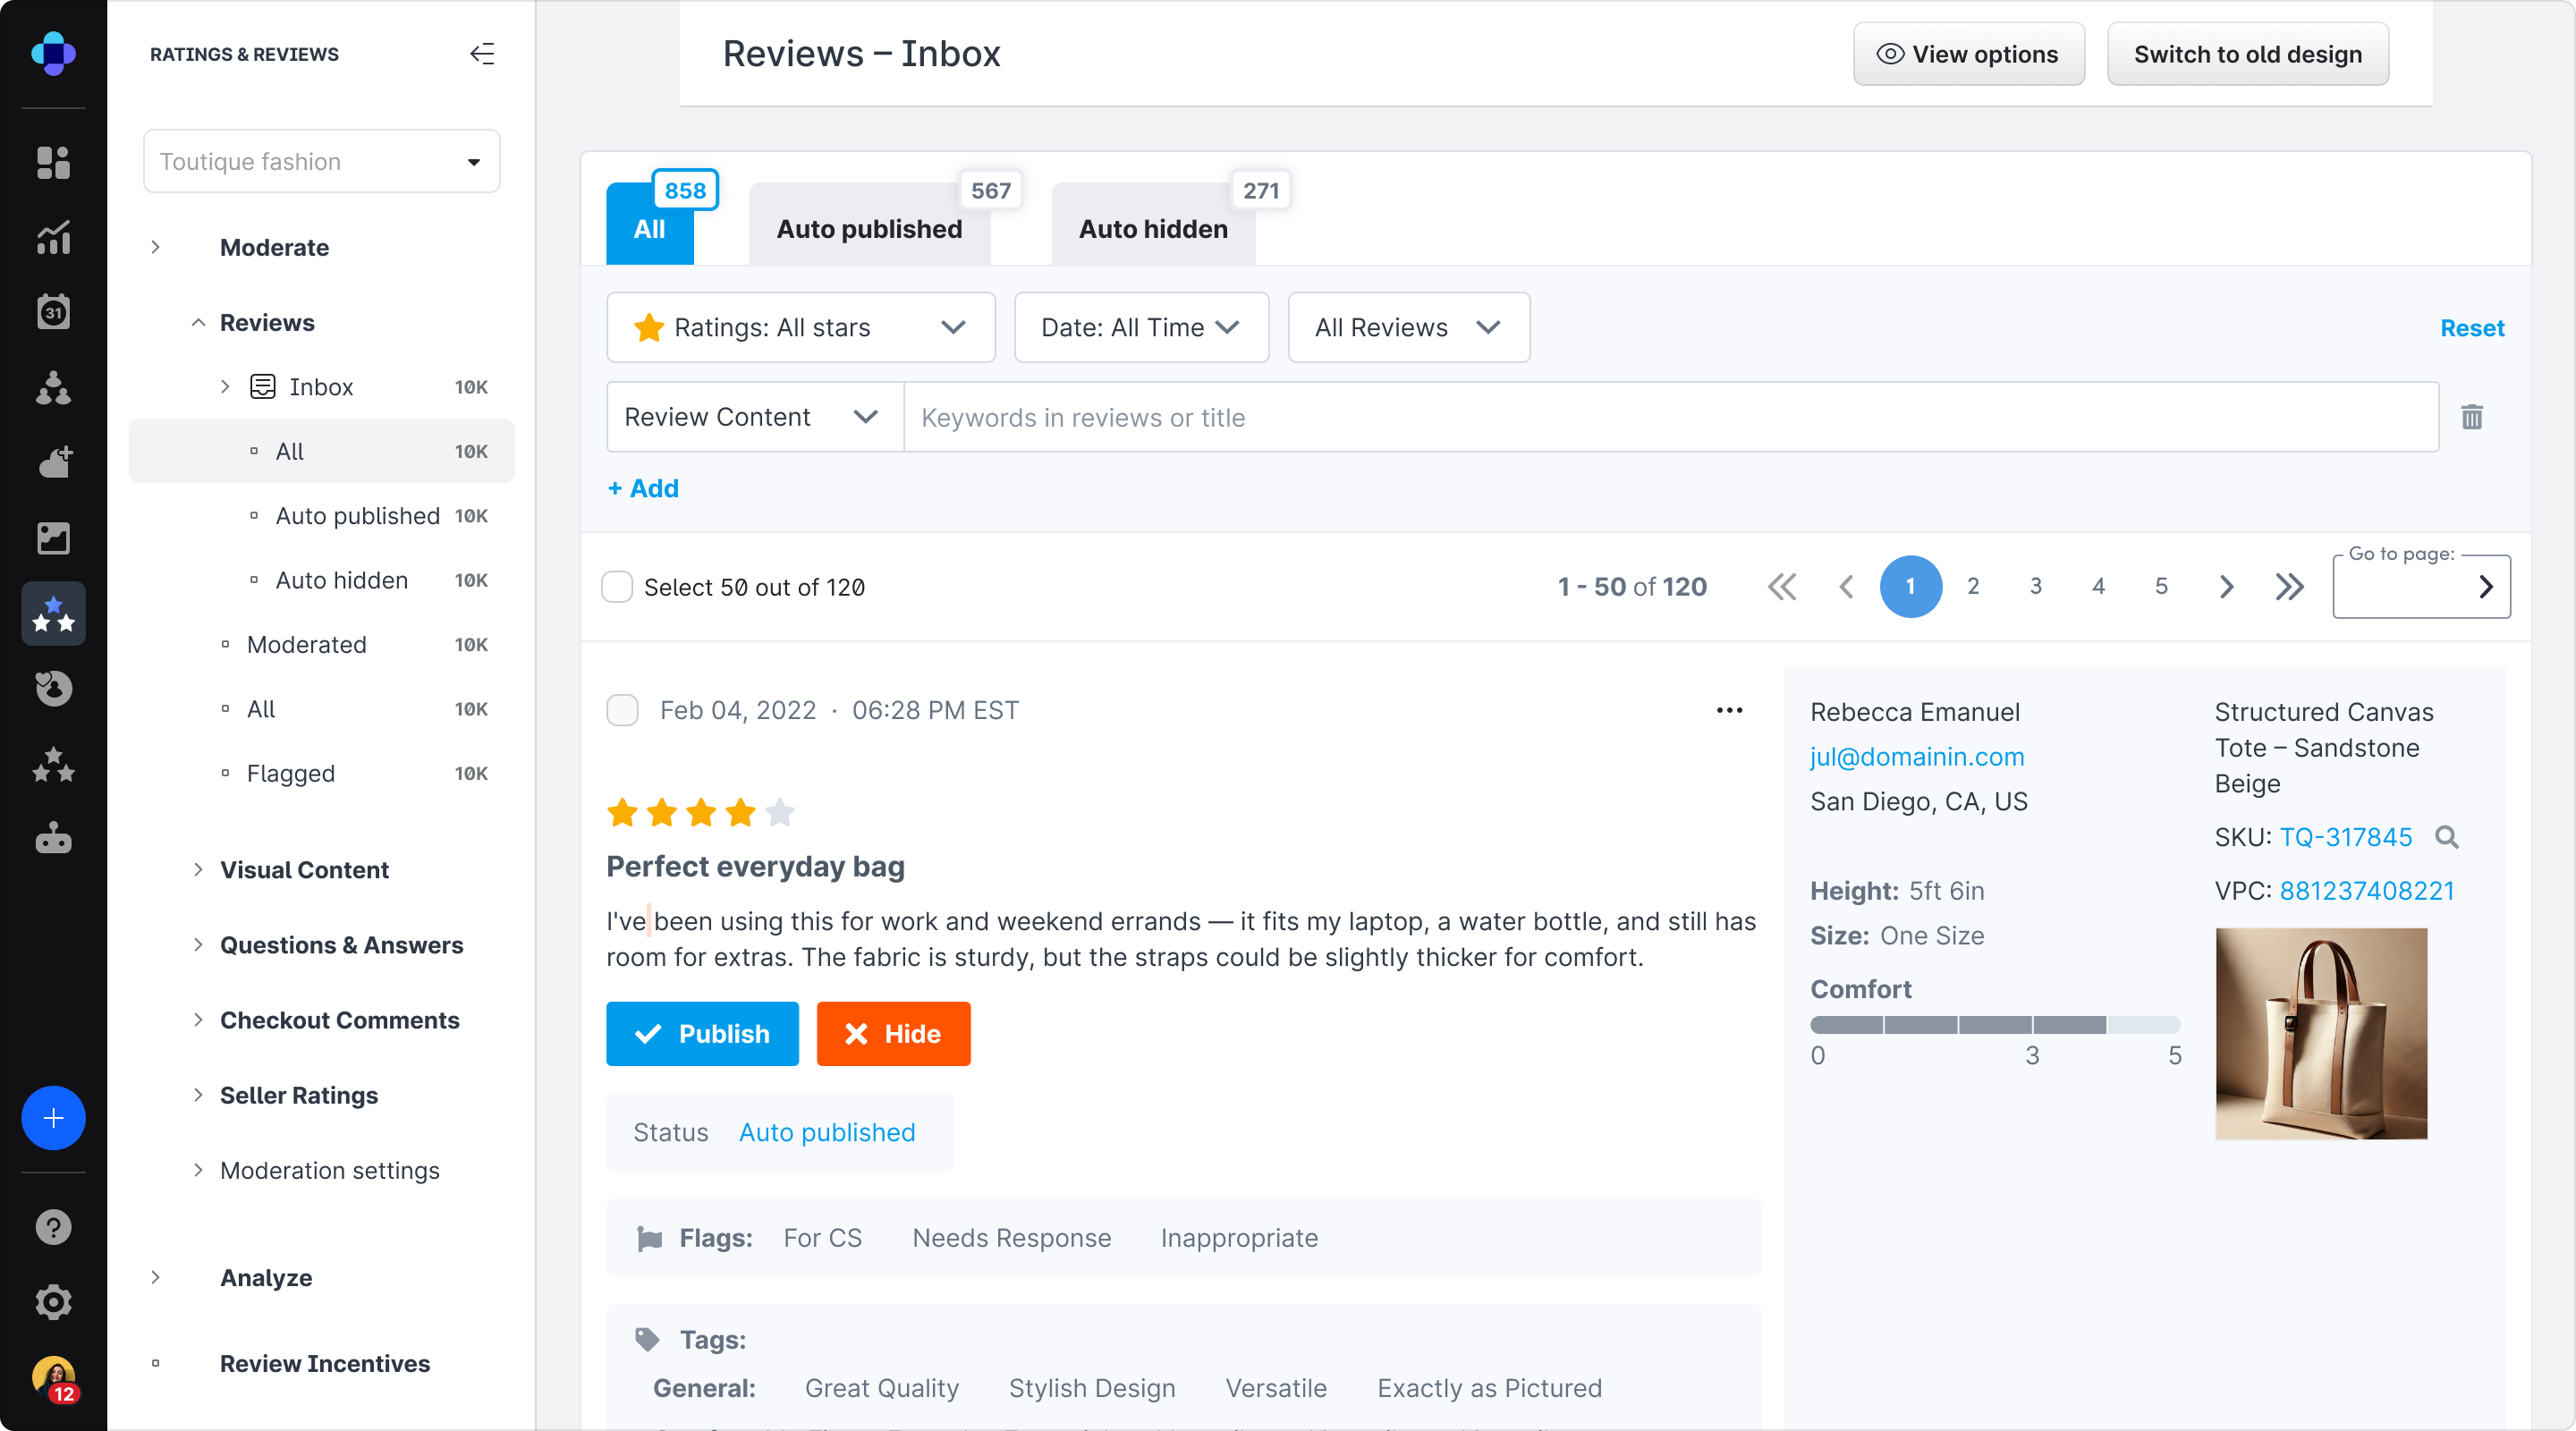The image size is (2576, 1431).
Task: Focus the Keywords in reviews or title field
Action: click(1671, 417)
